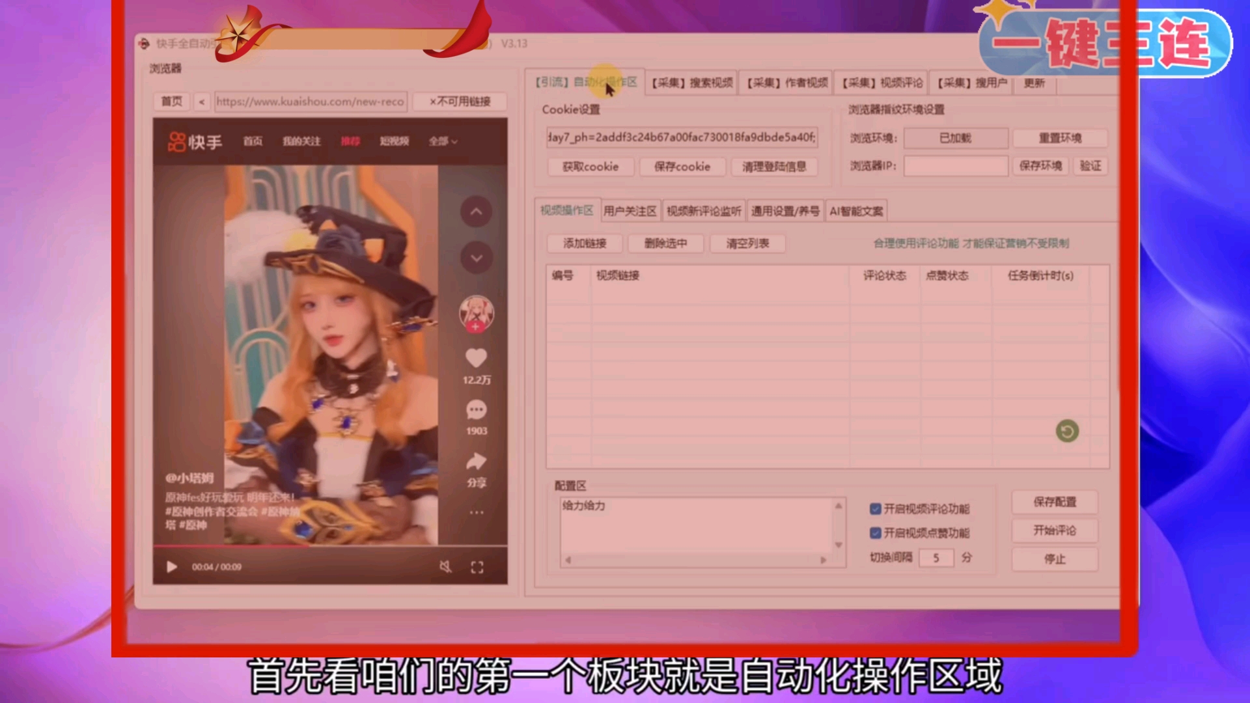Image resolution: width=1250 pixels, height=703 pixels.
Task: Open the 【采集】视频评论 tab
Action: point(882,83)
